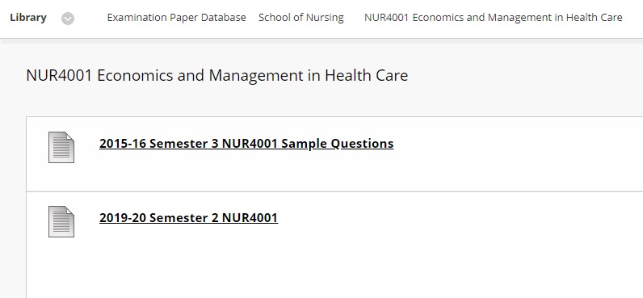Select the NUR4001 Economics and Management breadcrumb
643x298 pixels.
494,18
